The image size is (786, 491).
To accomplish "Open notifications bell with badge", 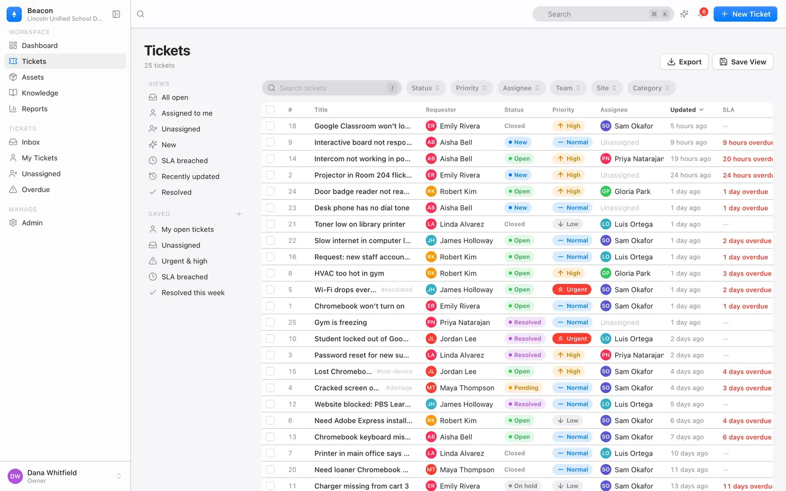I will coord(702,14).
